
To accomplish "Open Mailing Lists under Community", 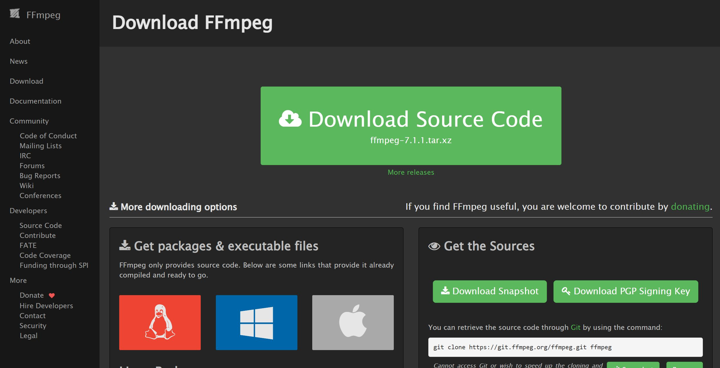I will [x=40, y=146].
